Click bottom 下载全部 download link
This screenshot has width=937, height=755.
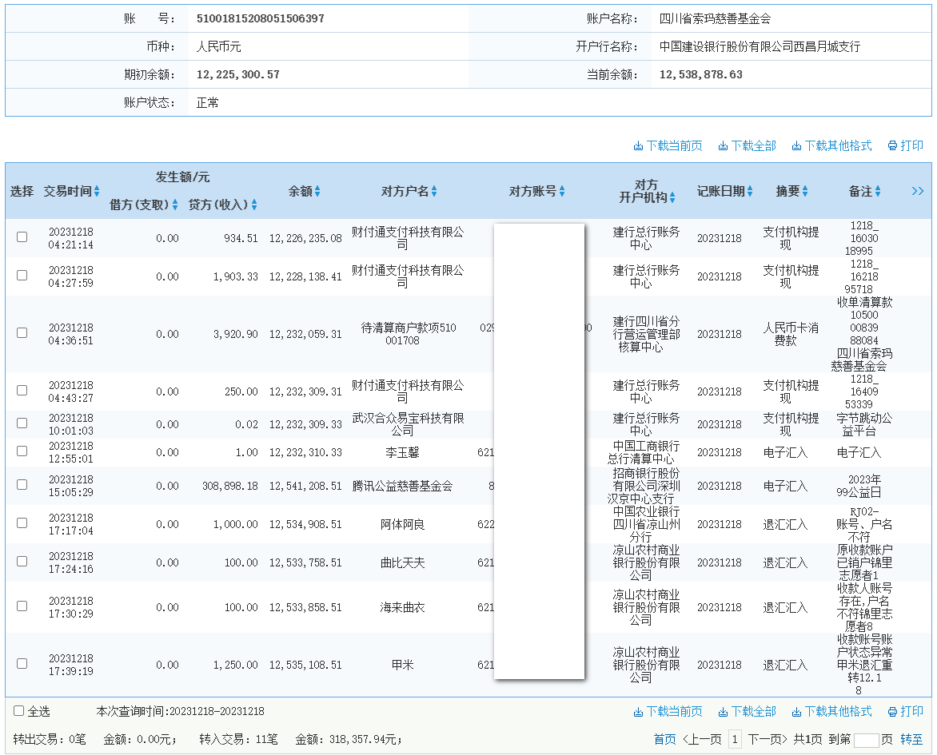click(747, 711)
